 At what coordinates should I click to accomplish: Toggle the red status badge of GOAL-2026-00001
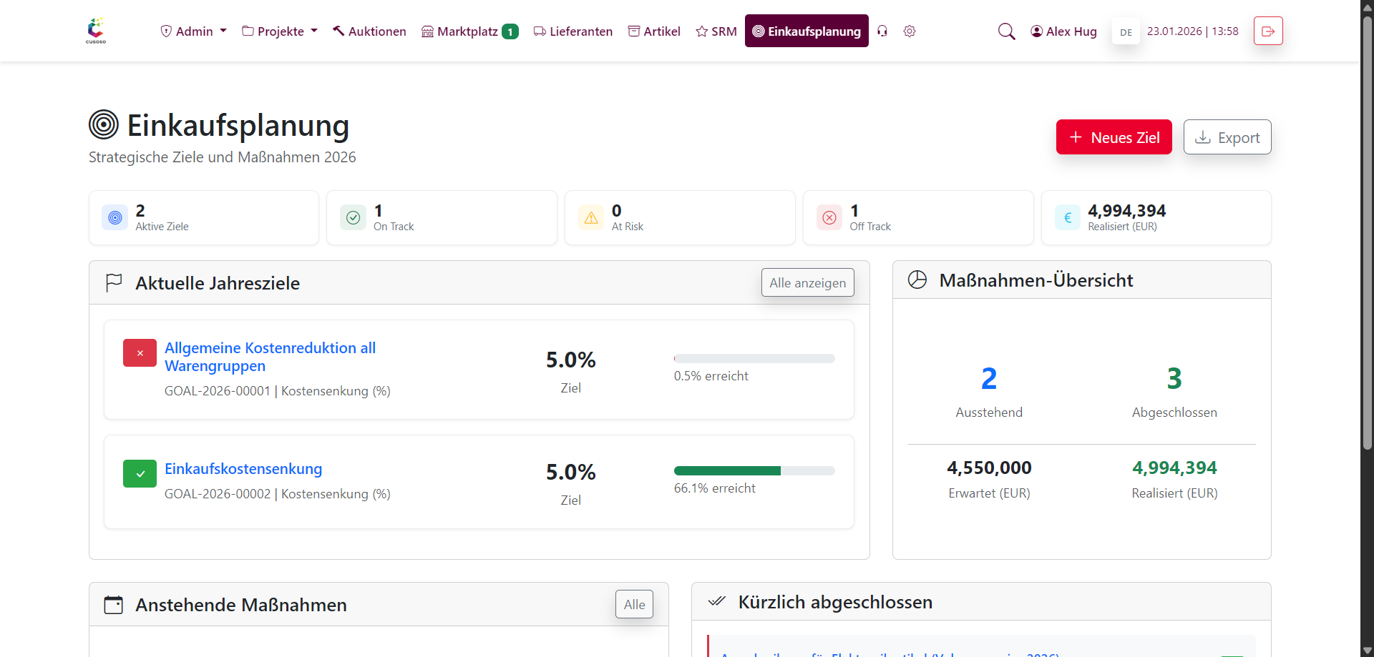point(140,352)
